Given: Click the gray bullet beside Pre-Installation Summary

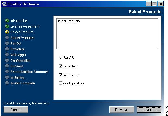Looking at the screenshot, I should point(7,71).
